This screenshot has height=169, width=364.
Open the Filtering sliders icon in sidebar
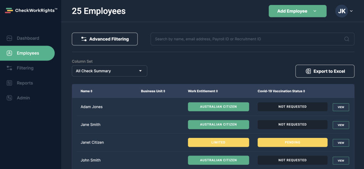point(9,68)
